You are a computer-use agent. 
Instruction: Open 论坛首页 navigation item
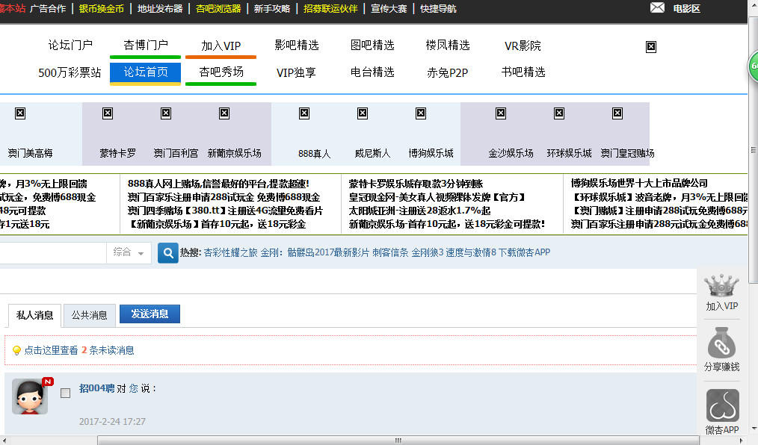tap(146, 72)
